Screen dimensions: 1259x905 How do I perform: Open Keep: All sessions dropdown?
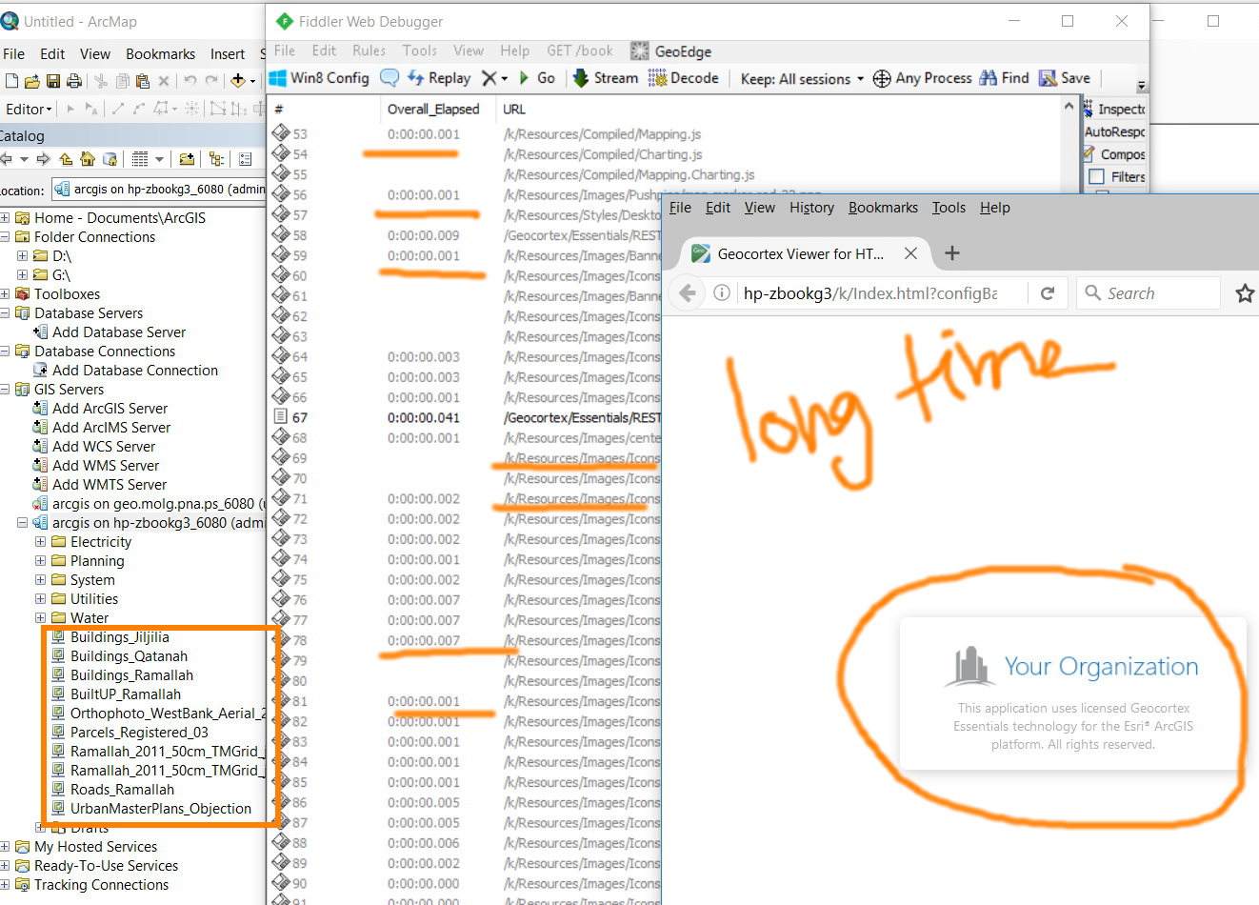pos(802,79)
